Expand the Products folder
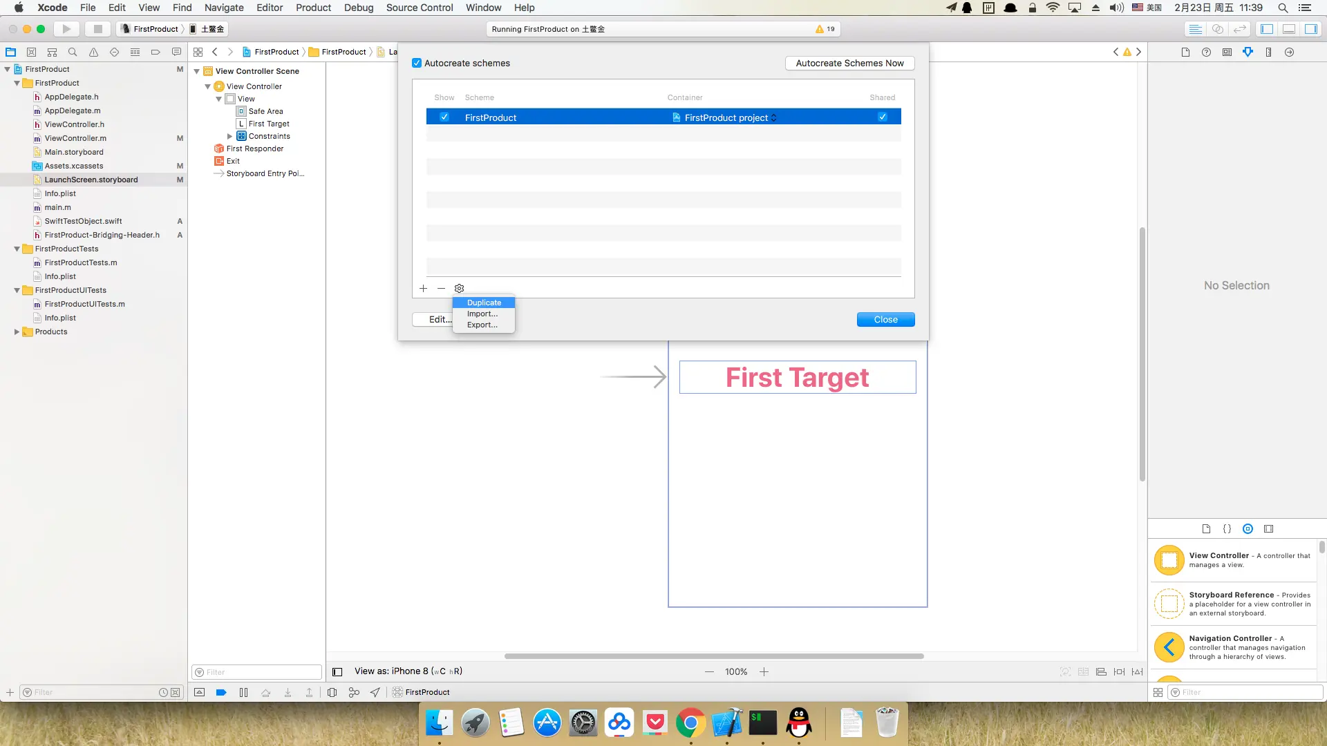Viewport: 1327px width, 746px height. point(17,332)
